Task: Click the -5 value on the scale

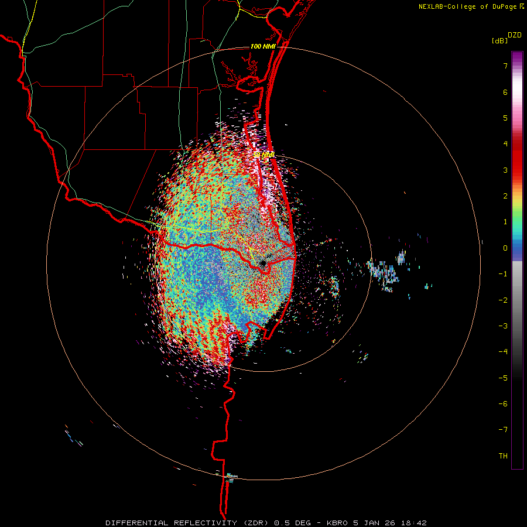Action: click(x=503, y=378)
